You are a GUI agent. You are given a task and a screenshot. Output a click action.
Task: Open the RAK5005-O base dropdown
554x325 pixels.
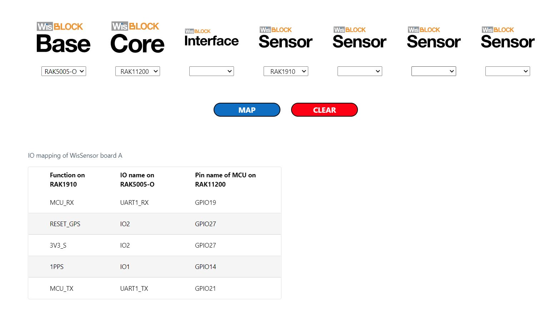[64, 71]
